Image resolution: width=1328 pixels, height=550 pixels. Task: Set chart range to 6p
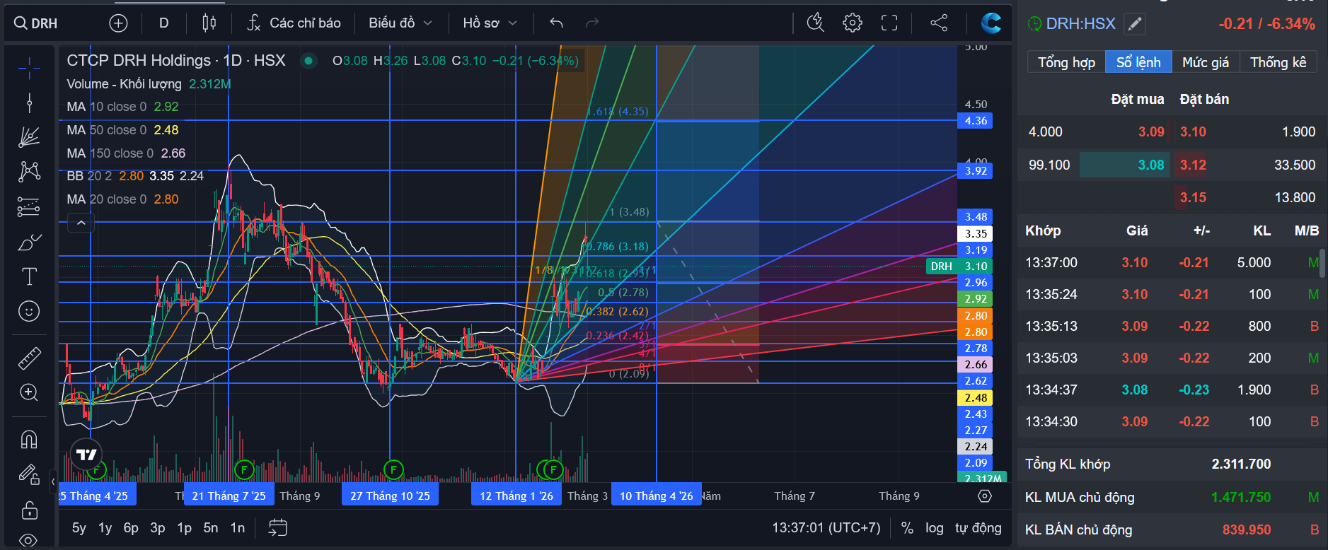click(131, 528)
